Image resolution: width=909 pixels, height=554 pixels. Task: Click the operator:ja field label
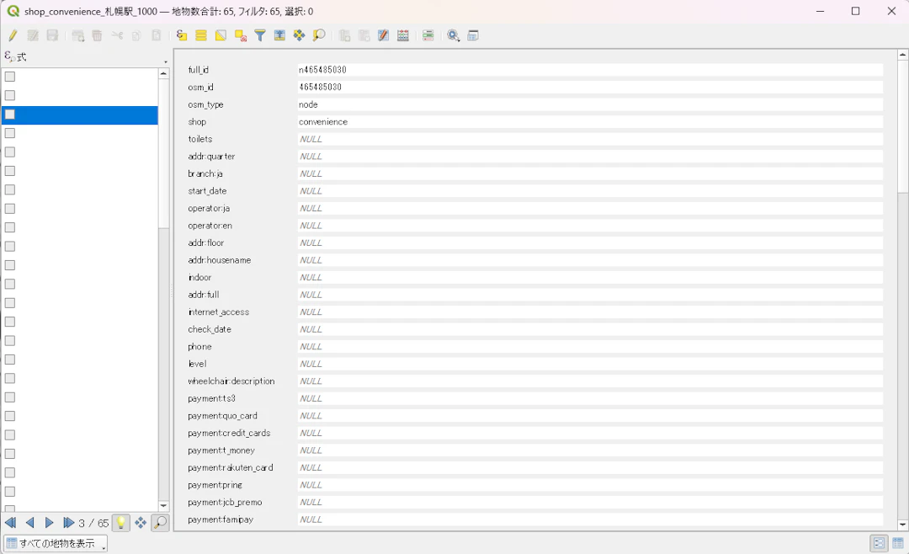tap(209, 208)
